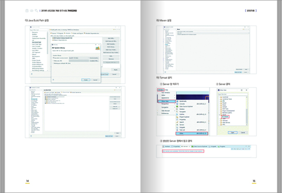The image size is (282, 193).
Task: Open the Window menu
Action: click(x=160, y=90)
